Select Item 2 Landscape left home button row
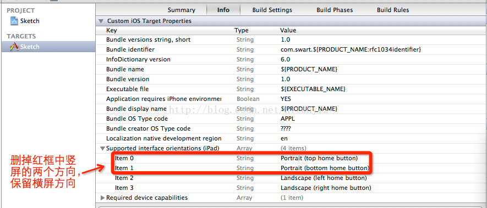The image size is (487, 208). tap(291, 178)
